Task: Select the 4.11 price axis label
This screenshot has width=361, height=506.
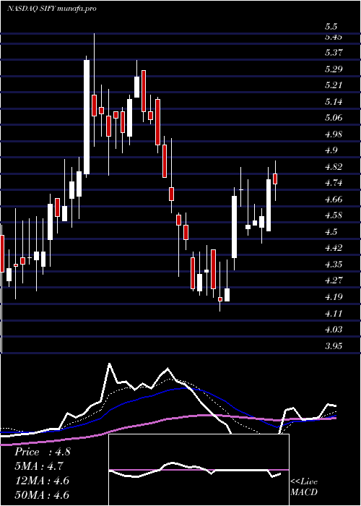Action: point(334,313)
